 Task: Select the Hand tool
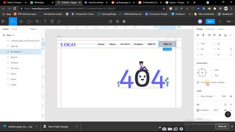(52, 22)
